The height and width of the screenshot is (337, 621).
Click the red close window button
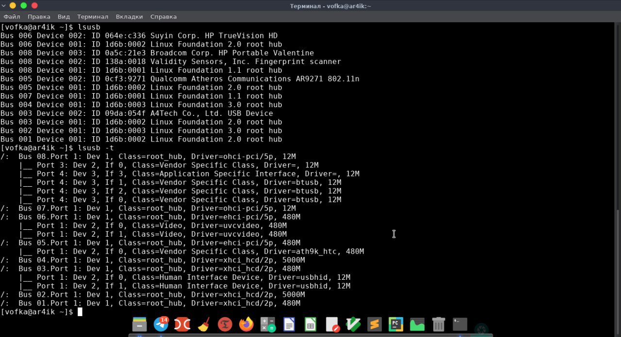(x=34, y=5)
